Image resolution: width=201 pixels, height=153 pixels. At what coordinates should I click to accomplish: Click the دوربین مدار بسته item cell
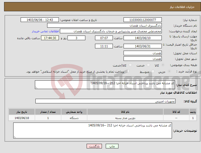tap(125, 118)
